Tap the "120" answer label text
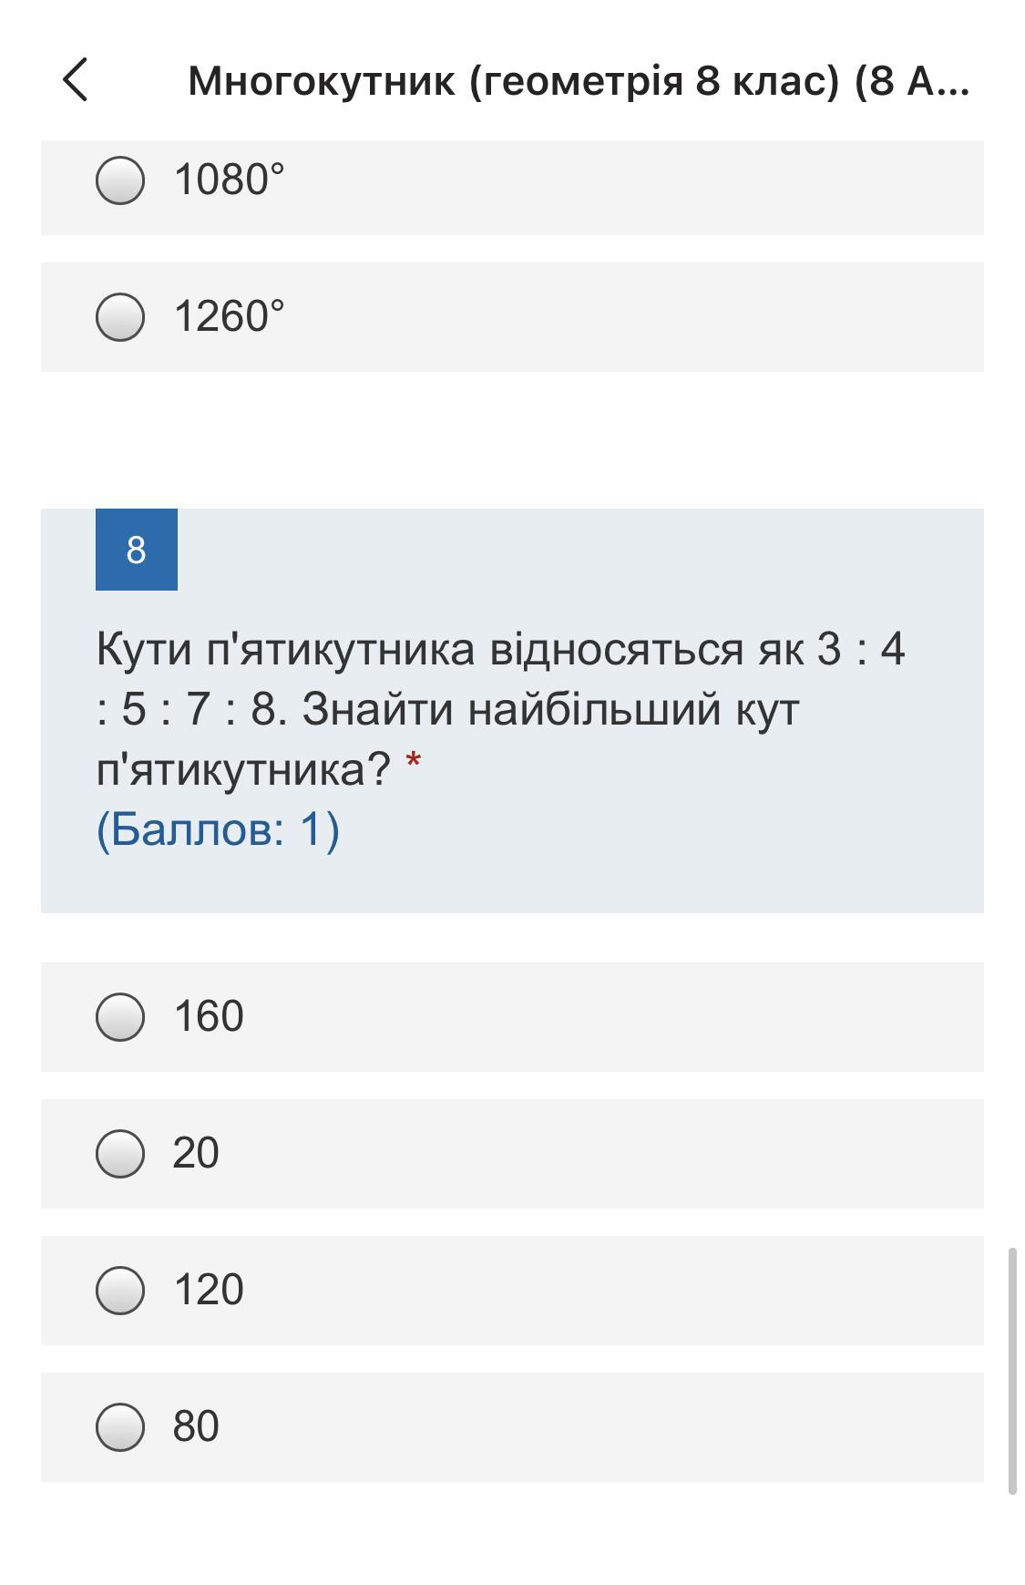 click(x=209, y=1290)
